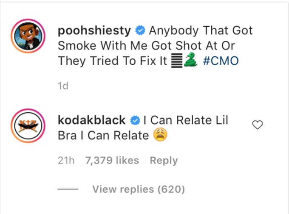
Task: Click the line beside View replies
Action: point(68,189)
